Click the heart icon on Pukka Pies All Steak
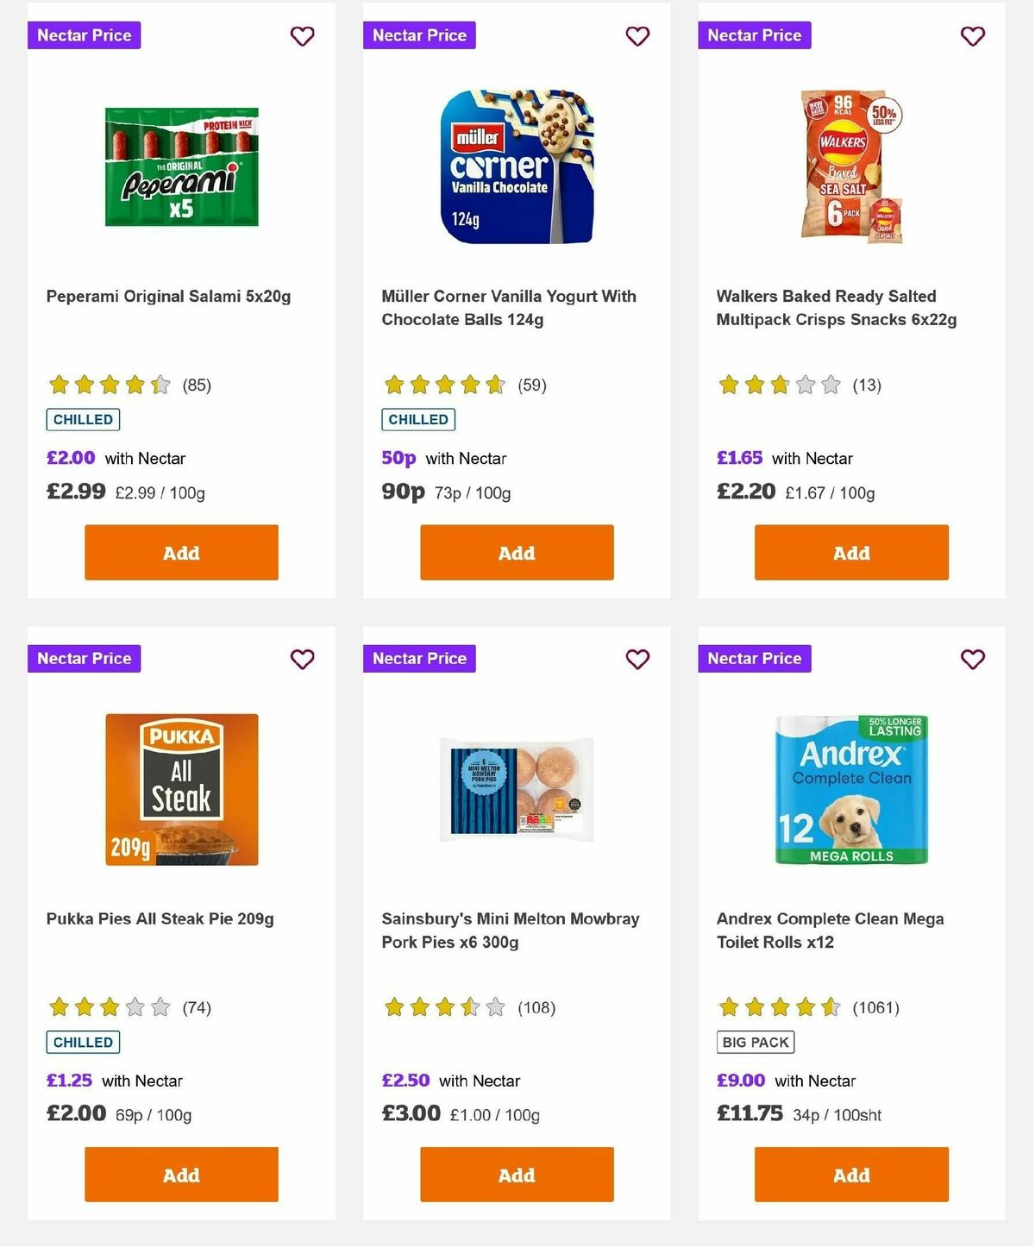1035x1247 pixels. (302, 659)
